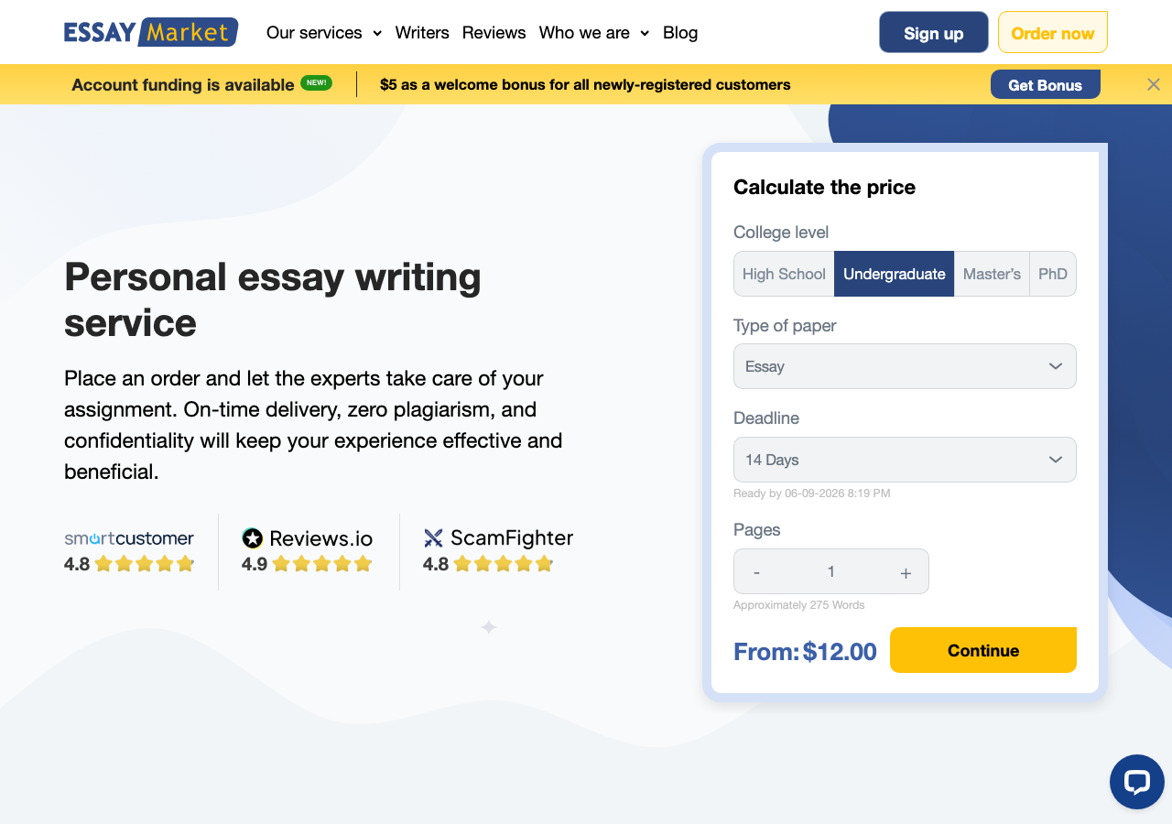Viewport: 1172px width, 824px height.
Task: Open the Type of paper dropdown
Action: 905,366
